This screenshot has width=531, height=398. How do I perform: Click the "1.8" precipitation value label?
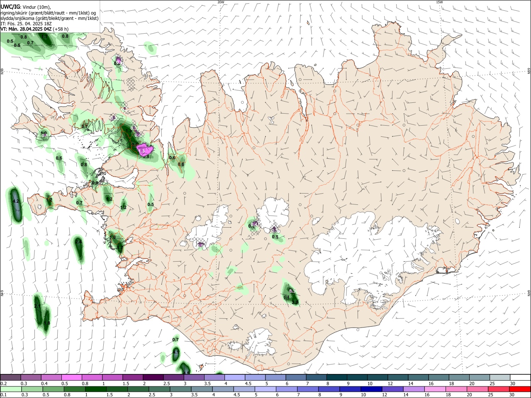pyautogui.click(x=47, y=323)
